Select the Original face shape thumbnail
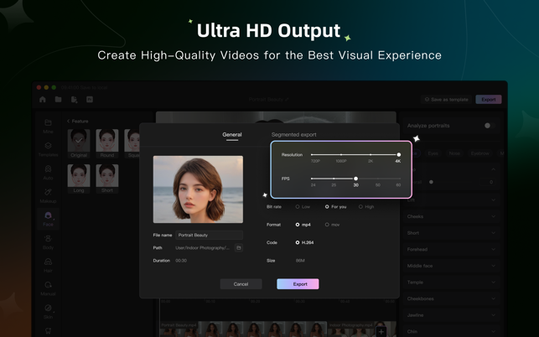This screenshot has height=337, width=539. tap(79, 143)
